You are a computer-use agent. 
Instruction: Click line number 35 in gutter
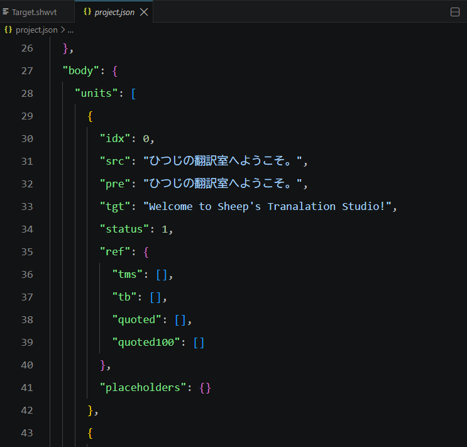click(x=27, y=252)
